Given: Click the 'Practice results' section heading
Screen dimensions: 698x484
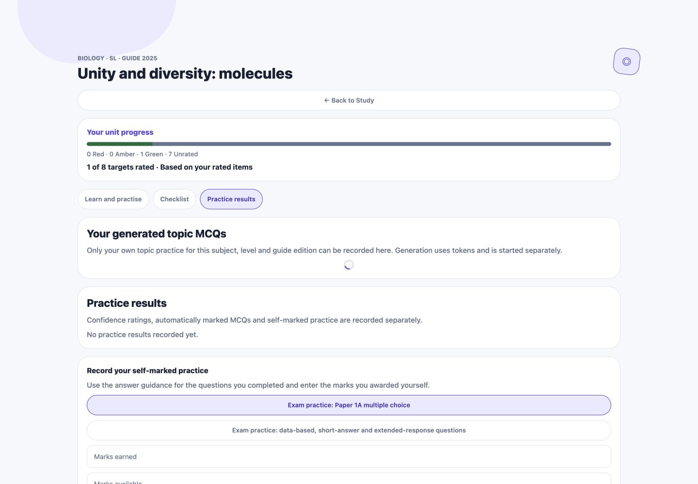Looking at the screenshot, I should [127, 303].
